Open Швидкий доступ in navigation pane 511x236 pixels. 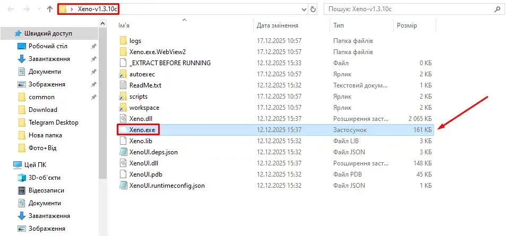click(x=49, y=33)
